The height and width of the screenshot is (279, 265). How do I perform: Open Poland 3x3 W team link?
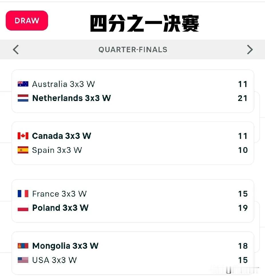pyautogui.click(x=60, y=208)
